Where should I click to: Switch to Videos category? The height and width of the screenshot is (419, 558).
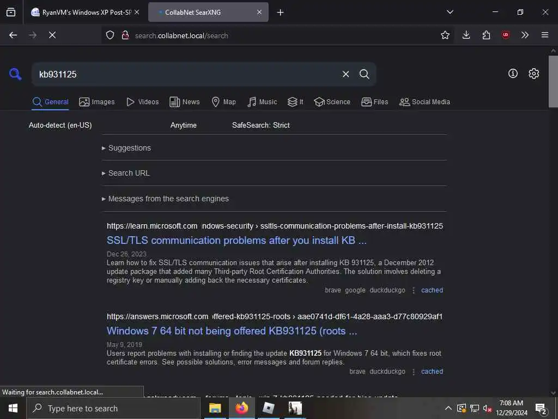tap(142, 102)
